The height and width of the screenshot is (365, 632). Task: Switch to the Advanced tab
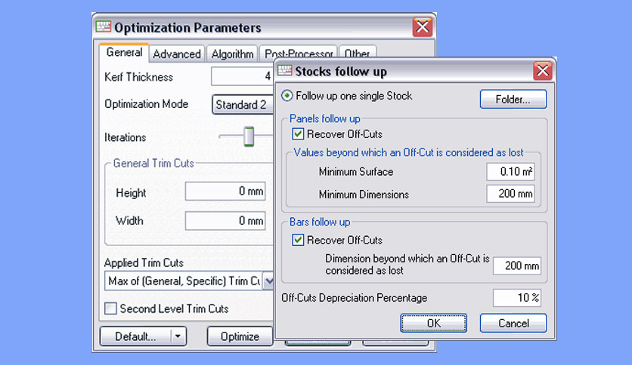pyautogui.click(x=177, y=54)
